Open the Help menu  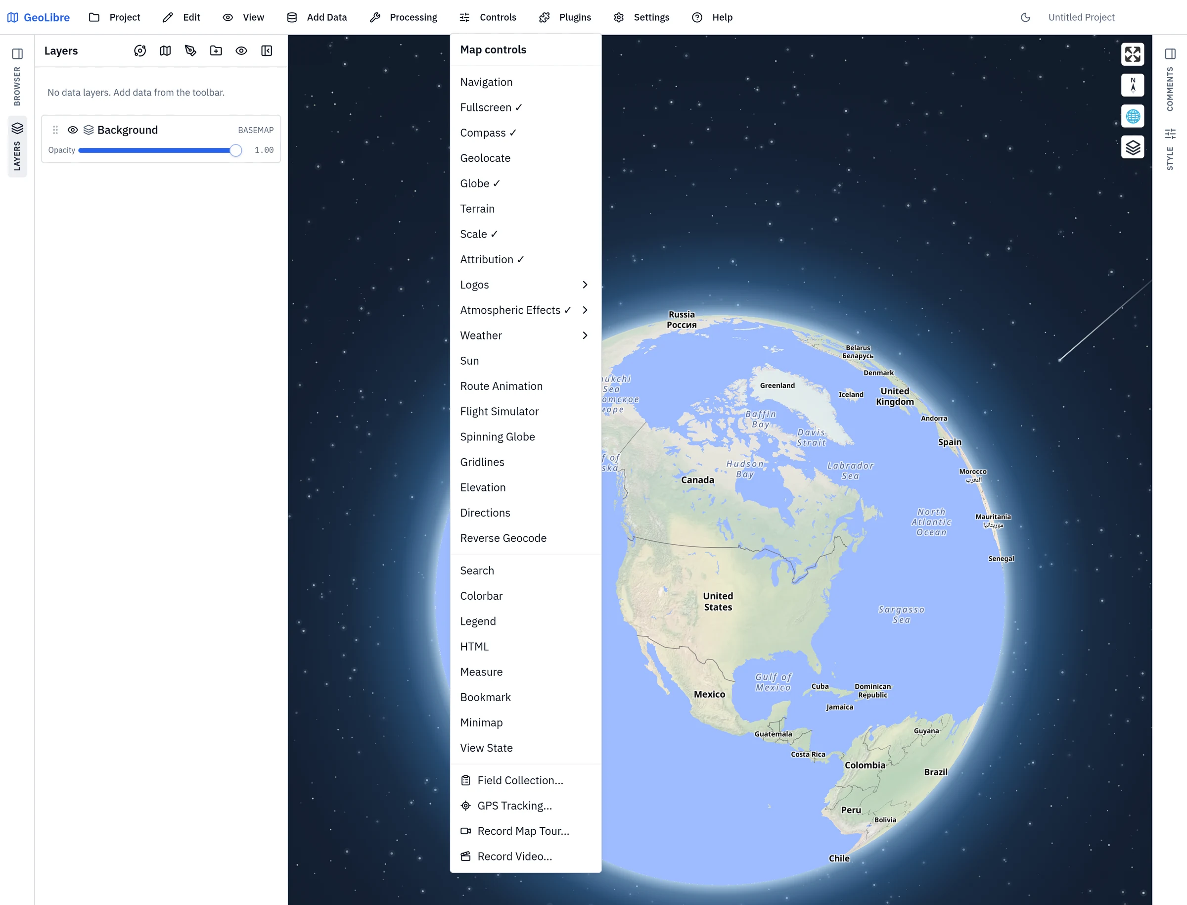pyautogui.click(x=712, y=17)
